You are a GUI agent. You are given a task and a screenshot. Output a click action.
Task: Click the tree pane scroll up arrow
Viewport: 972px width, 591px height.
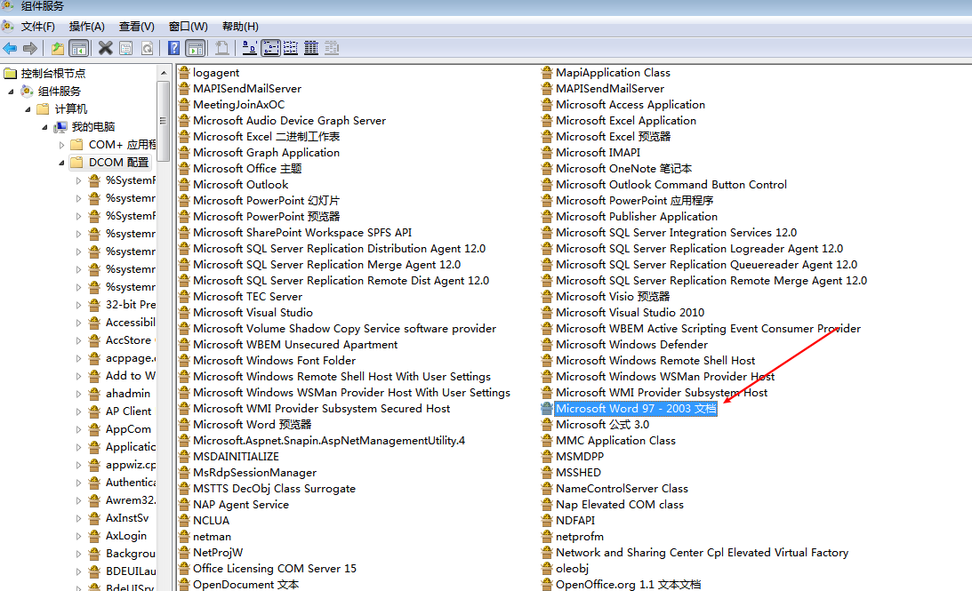(x=164, y=72)
